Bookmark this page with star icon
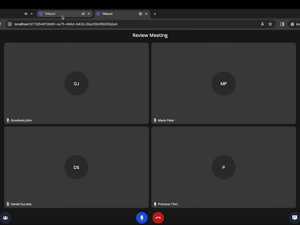The width and height of the screenshot is (300, 225). coord(270,24)
